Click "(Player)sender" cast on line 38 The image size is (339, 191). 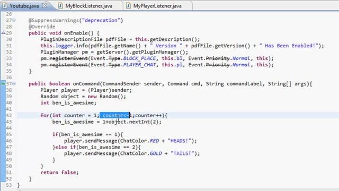coord(108,90)
